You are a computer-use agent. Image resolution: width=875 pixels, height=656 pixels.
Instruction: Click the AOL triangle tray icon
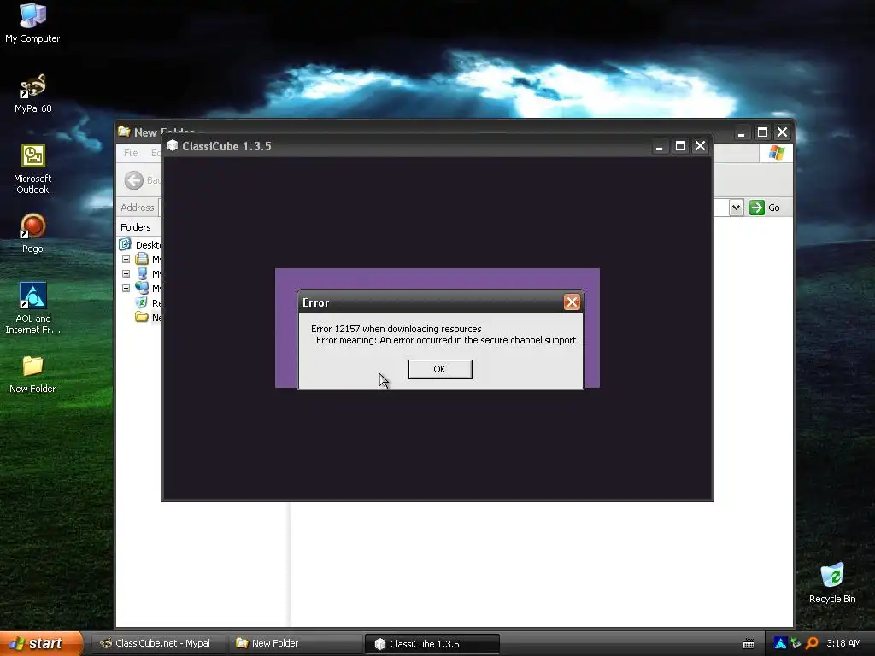pyautogui.click(x=780, y=643)
